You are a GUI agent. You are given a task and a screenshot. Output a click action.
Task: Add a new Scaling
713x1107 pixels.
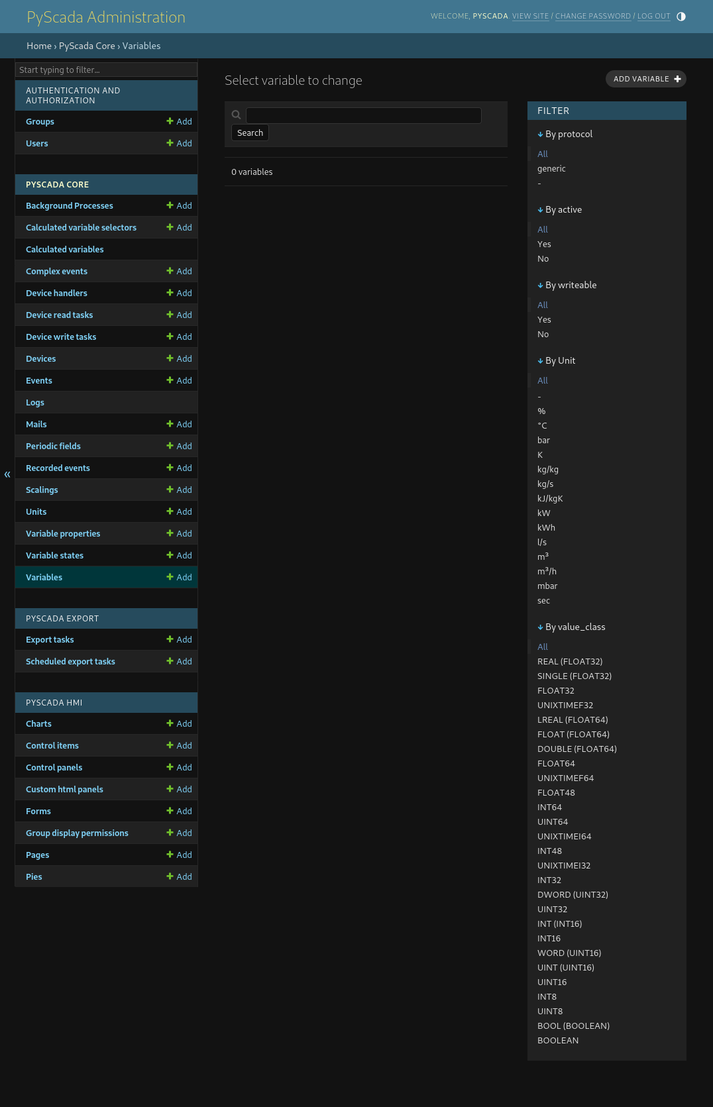(x=179, y=490)
